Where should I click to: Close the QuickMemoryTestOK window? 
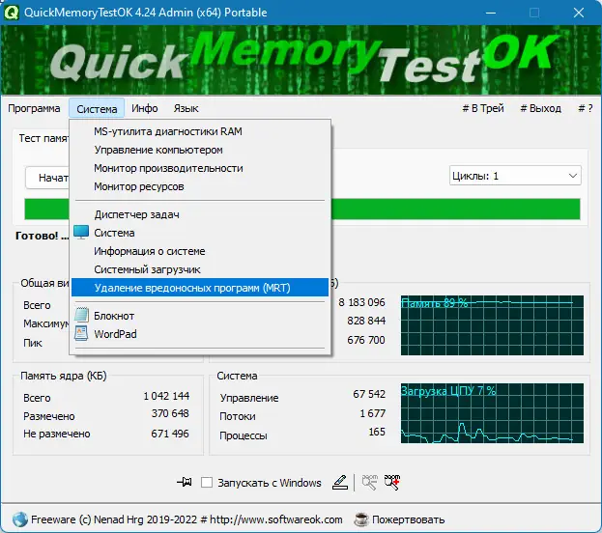tap(579, 13)
